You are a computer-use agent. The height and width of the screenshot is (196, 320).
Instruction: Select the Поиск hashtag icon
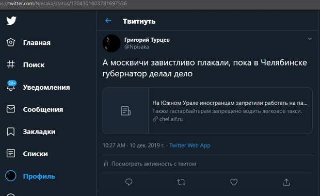point(11,64)
